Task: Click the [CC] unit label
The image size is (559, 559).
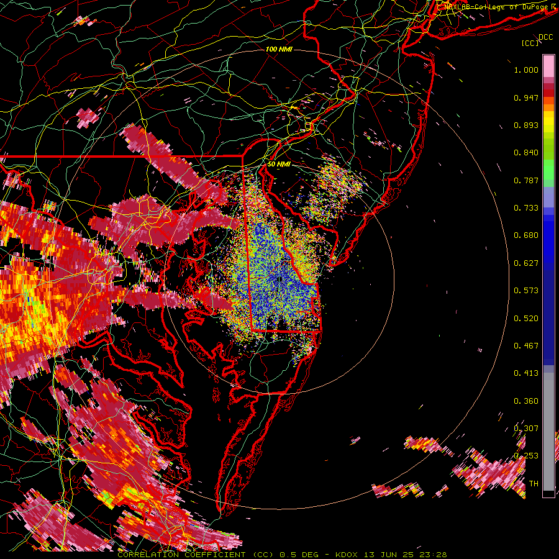Action: [x=530, y=43]
